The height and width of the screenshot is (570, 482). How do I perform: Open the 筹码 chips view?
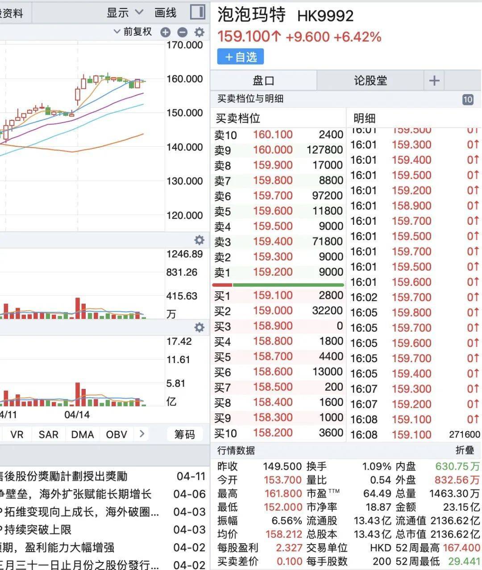[x=185, y=434]
